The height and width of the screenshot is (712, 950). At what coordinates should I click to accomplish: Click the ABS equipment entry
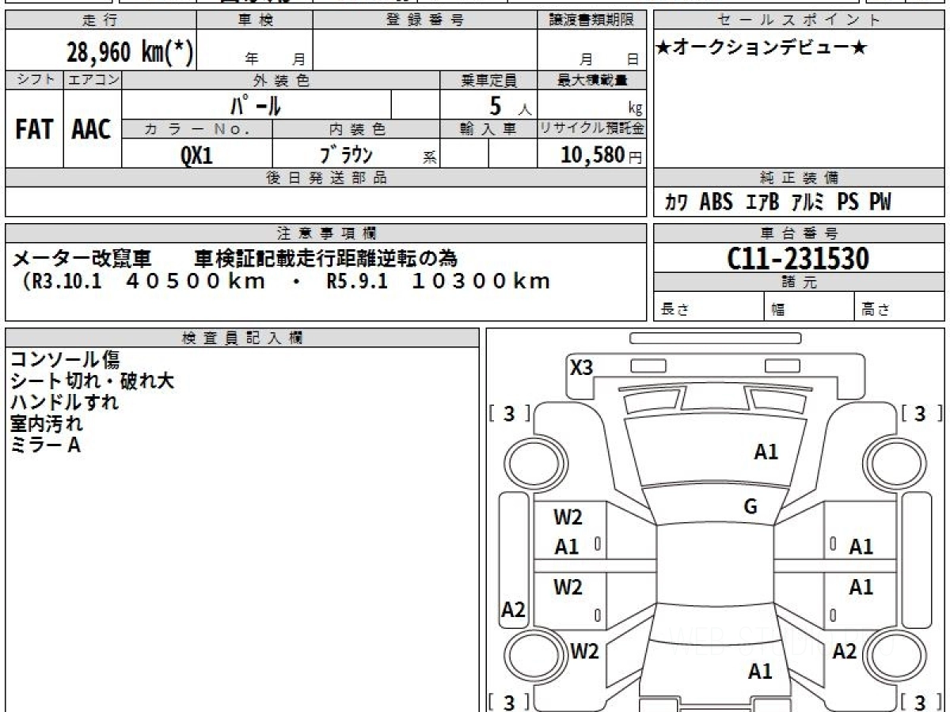(x=716, y=203)
